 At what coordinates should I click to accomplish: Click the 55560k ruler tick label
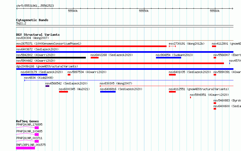(215, 11)
